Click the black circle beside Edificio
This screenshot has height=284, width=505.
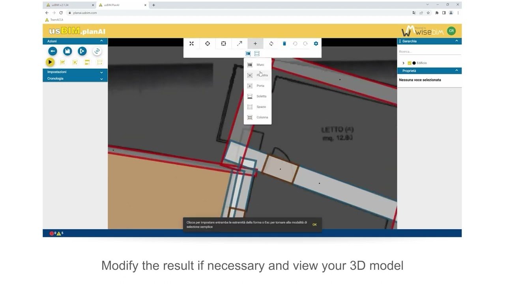click(414, 63)
